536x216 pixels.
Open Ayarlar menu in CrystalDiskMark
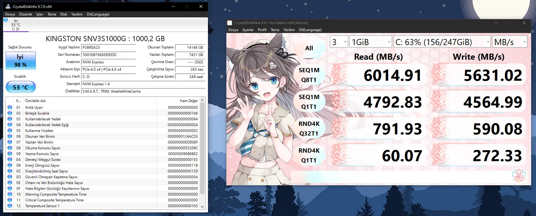[x=248, y=30]
